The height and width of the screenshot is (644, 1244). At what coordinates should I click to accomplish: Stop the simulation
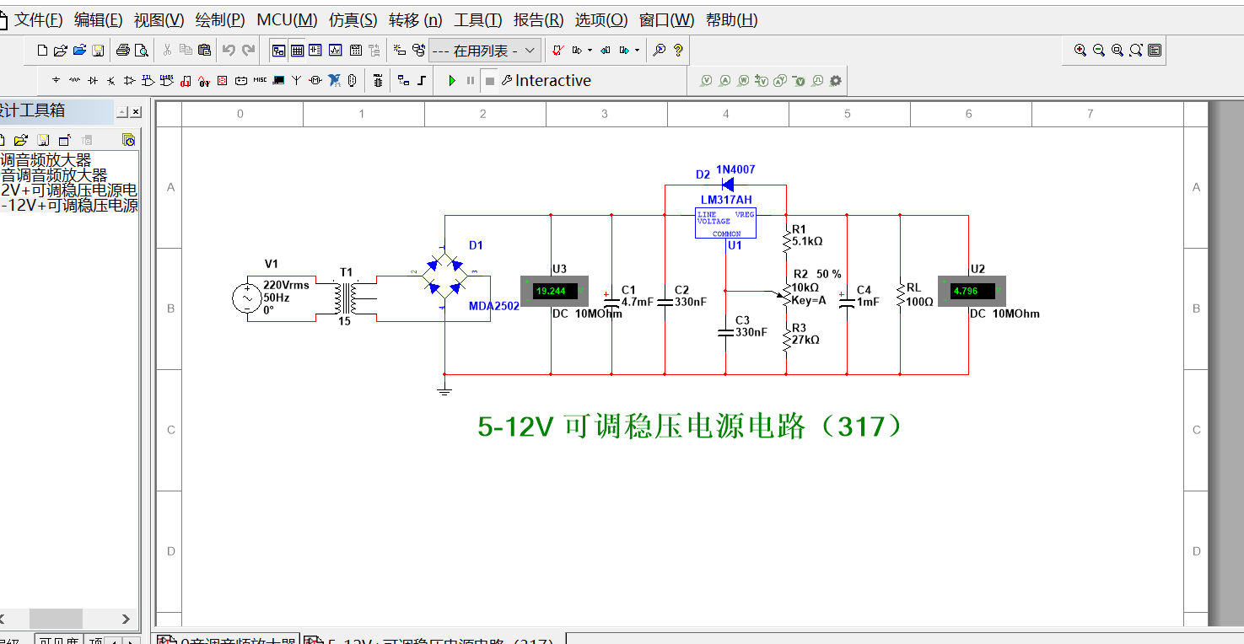click(490, 81)
